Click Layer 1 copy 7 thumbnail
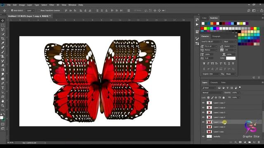The image size is (264, 148). [x=209, y=103]
